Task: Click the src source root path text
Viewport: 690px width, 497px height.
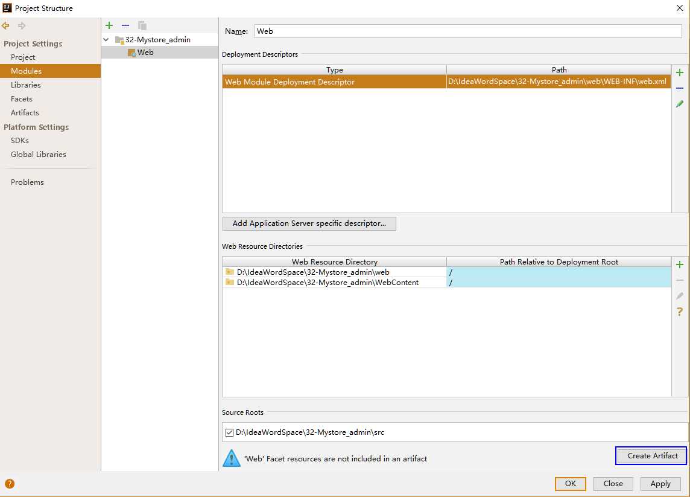Action: click(310, 432)
